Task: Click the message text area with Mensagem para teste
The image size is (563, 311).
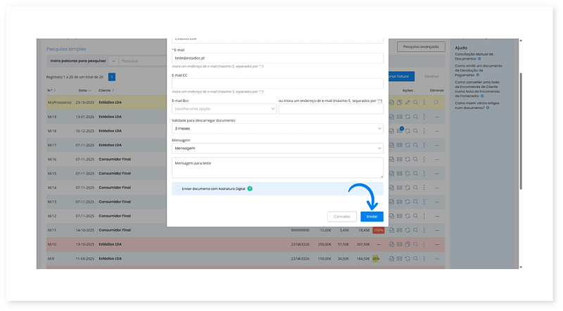Action: pyautogui.click(x=277, y=167)
